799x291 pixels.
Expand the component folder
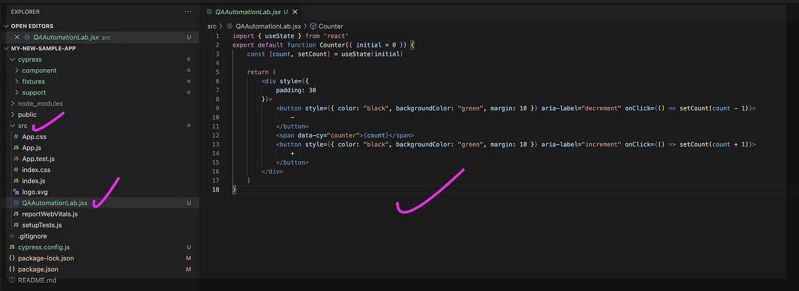coord(17,71)
